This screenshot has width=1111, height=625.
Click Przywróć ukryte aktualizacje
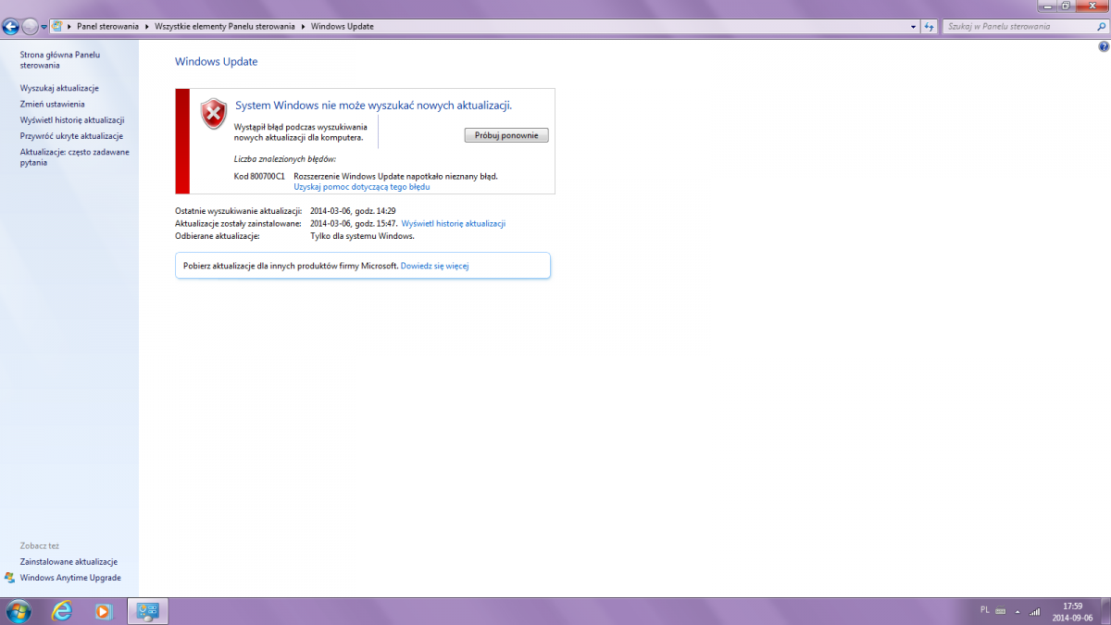pos(71,135)
